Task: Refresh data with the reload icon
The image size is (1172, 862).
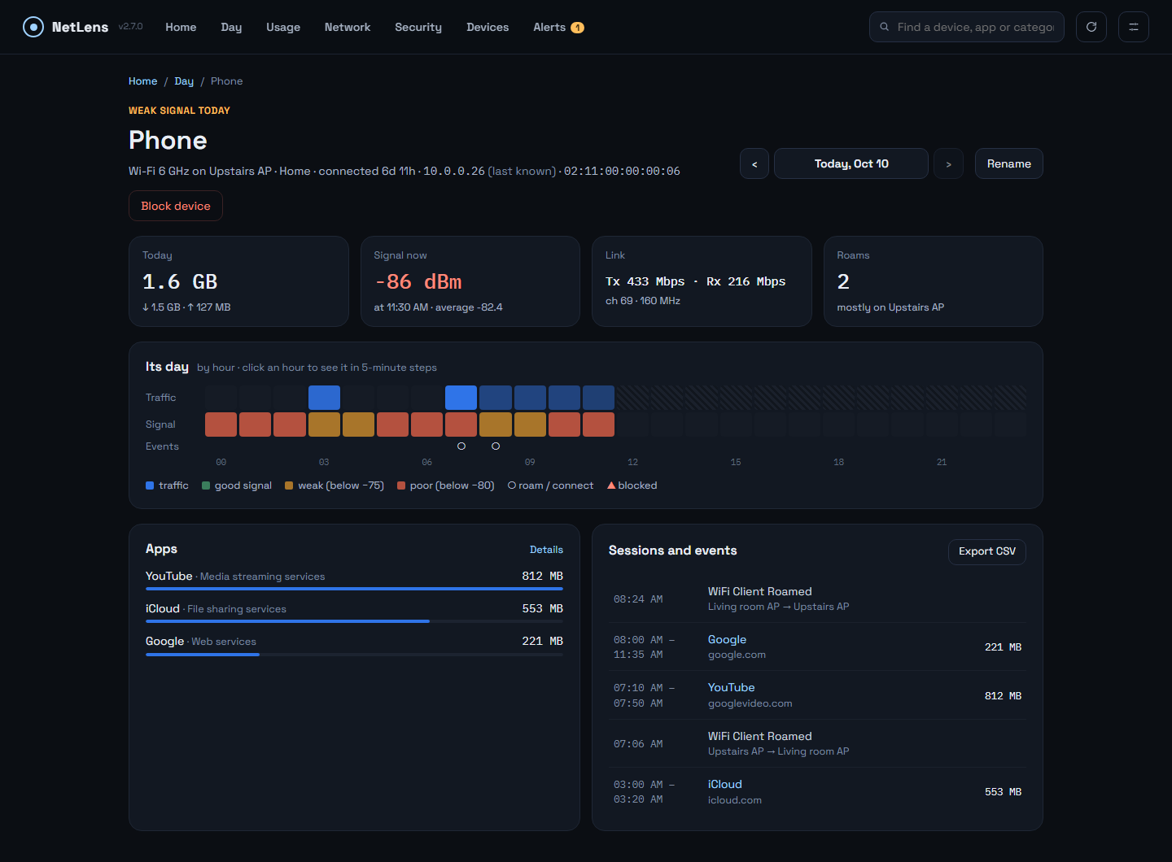Action: click(1091, 27)
